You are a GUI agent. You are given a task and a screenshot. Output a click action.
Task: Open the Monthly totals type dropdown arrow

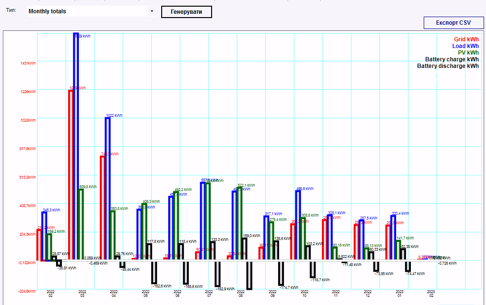[x=152, y=11]
